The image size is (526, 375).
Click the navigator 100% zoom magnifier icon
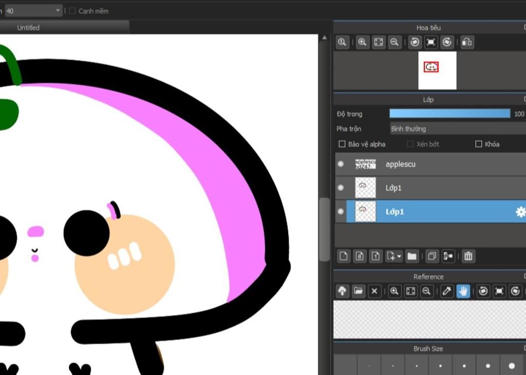(x=342, y=42)
